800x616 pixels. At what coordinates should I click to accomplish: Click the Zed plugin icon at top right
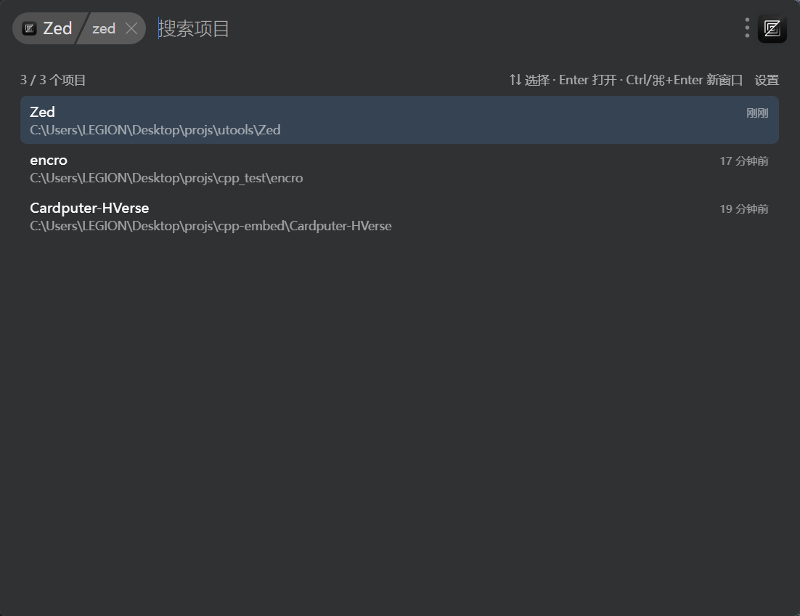point(772,28)
